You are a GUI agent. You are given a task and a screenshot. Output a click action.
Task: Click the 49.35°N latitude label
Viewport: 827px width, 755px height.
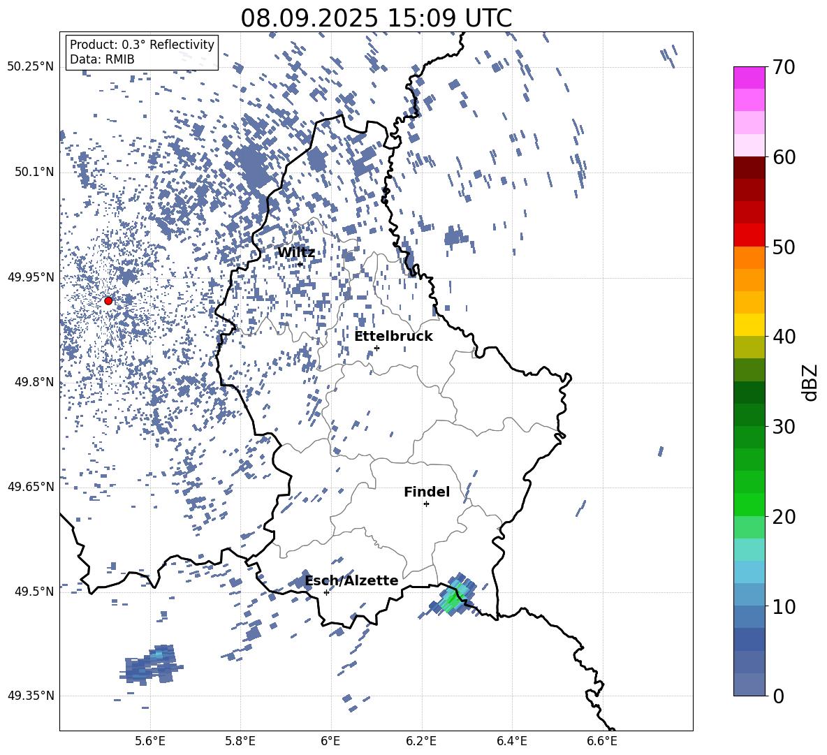(x=31, y=696)
